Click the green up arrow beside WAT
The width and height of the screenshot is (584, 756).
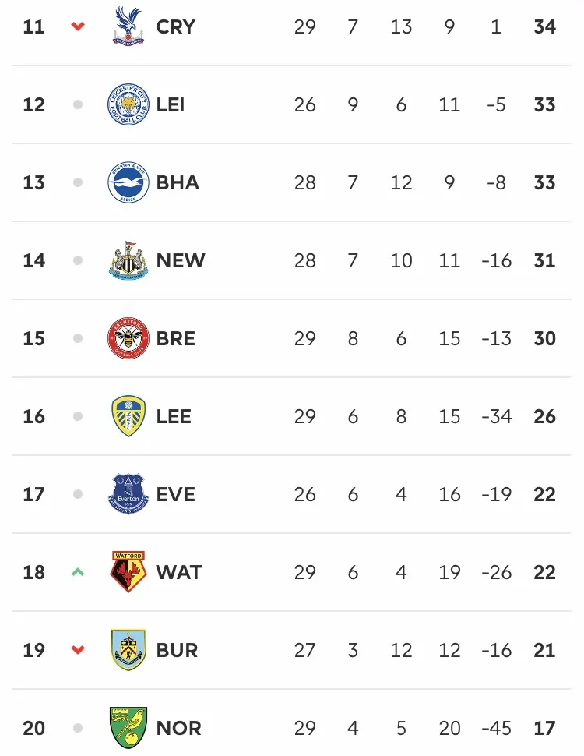[78, 572]
